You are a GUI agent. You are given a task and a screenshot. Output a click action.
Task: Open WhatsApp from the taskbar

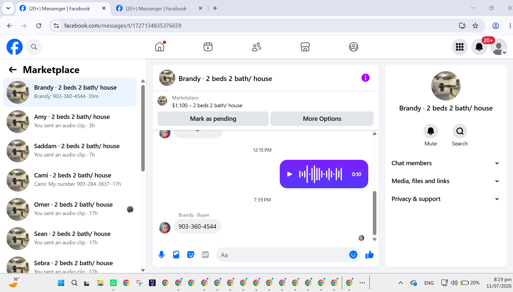coord(113,283)
